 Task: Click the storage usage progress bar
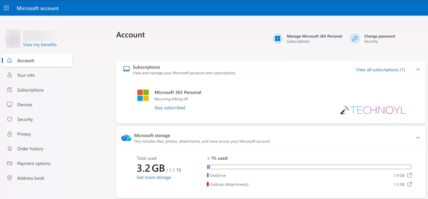pos(309,167)
